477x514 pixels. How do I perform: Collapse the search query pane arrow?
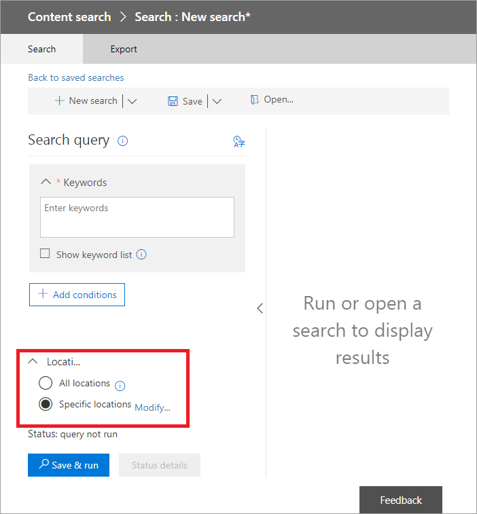coord(260,308)
